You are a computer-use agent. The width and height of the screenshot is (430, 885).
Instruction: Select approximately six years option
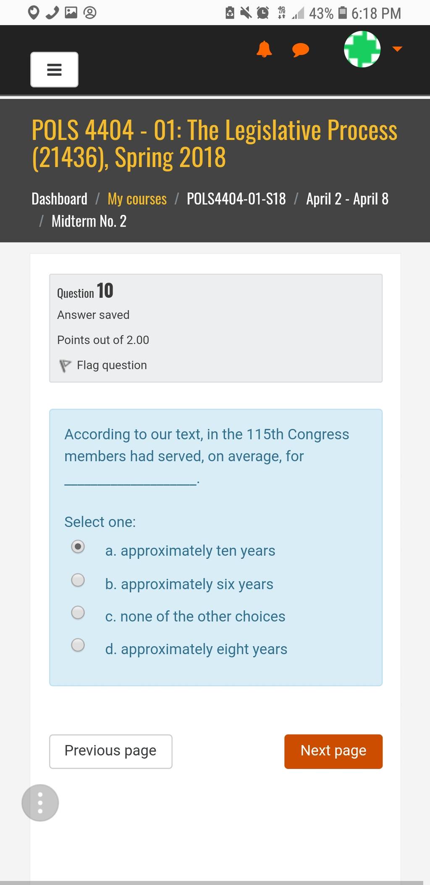pyautogui.click(x=78, y=580)
